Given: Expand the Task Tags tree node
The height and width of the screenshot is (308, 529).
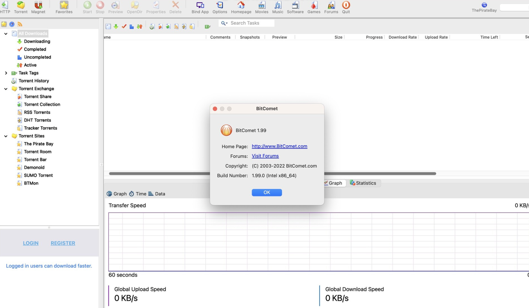Looking at the screenshot, I should pos(6,73).
